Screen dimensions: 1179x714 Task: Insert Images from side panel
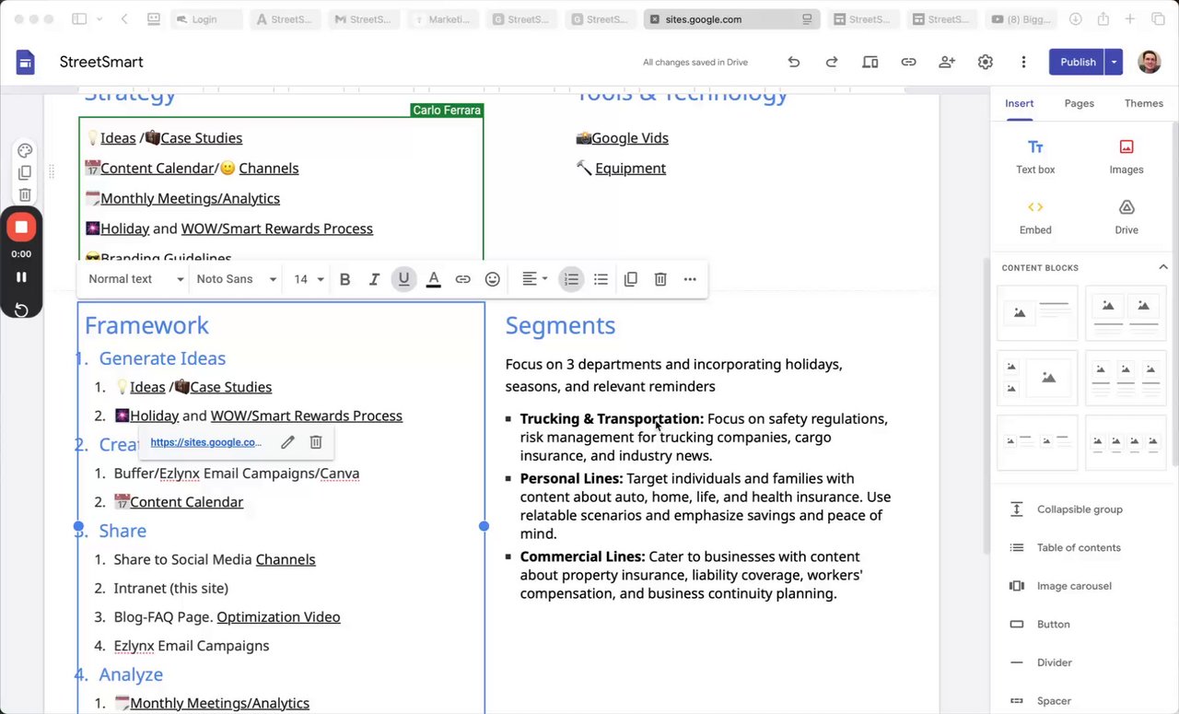1126,157
